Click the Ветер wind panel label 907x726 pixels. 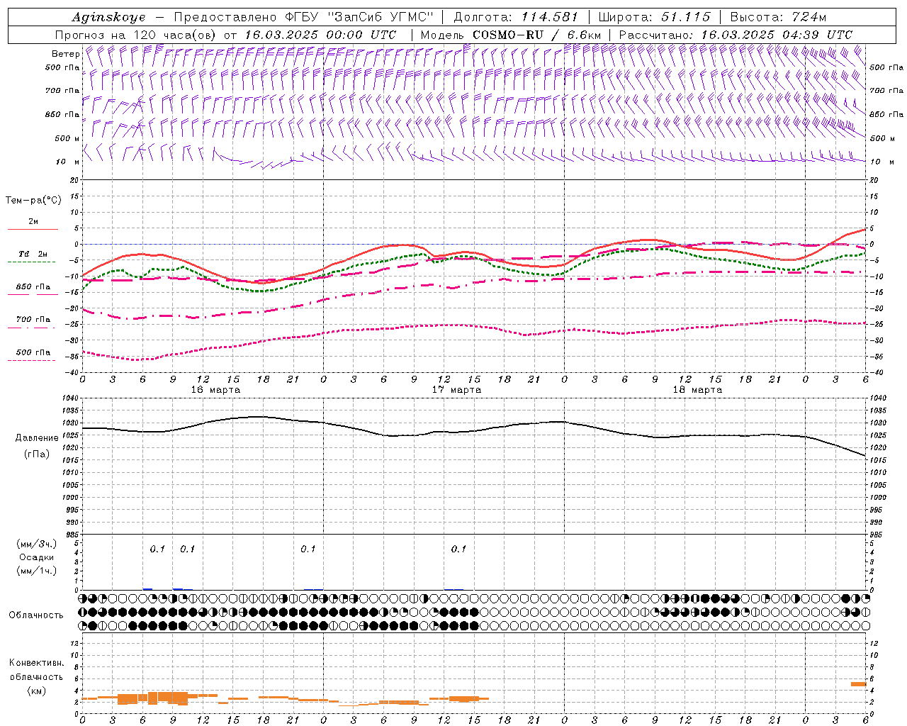point(65,54)
